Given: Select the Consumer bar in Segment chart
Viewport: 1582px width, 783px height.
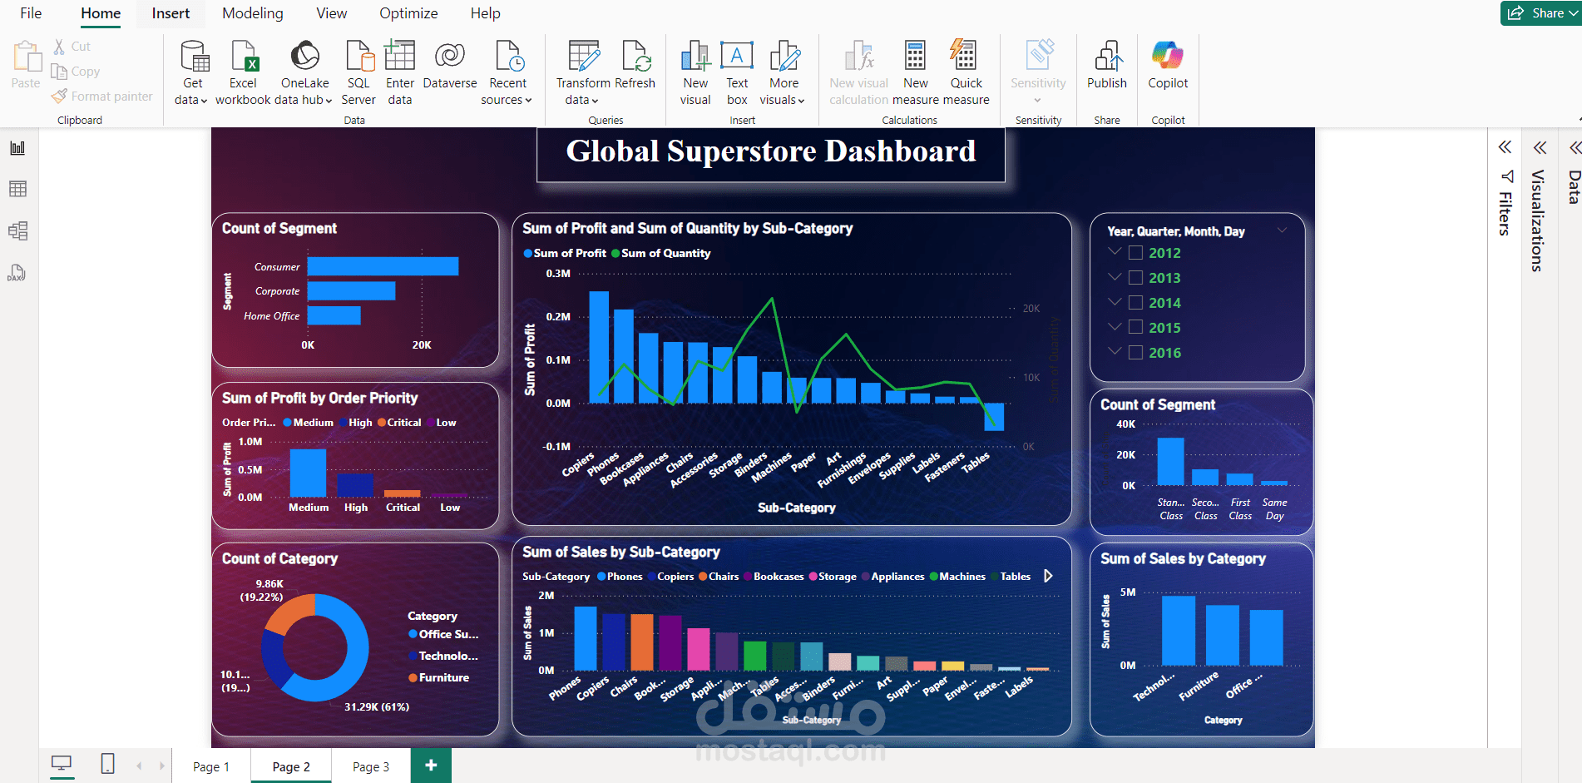Looking at the screenshot, I should pyautogui.click(x=383, y=266).
